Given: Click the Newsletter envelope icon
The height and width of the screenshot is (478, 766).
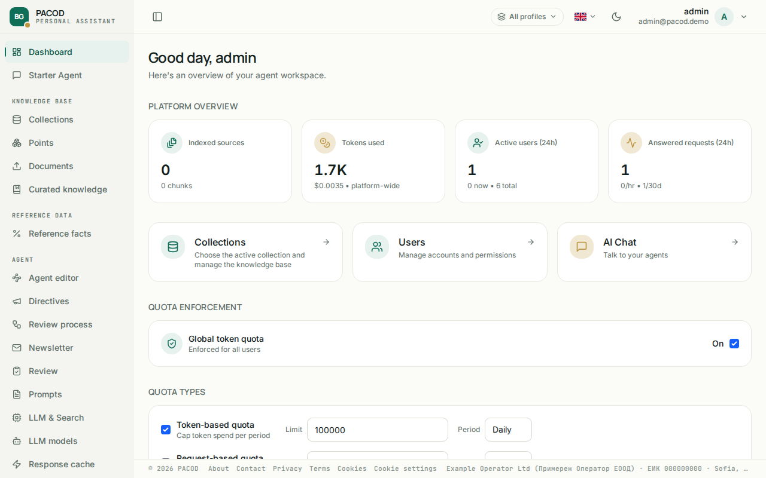Looking at the screenshot, I should tap(17, 348).
